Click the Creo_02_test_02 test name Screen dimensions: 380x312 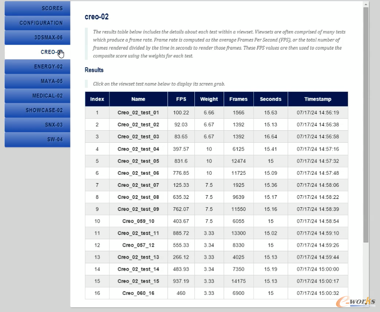[138, 125]
